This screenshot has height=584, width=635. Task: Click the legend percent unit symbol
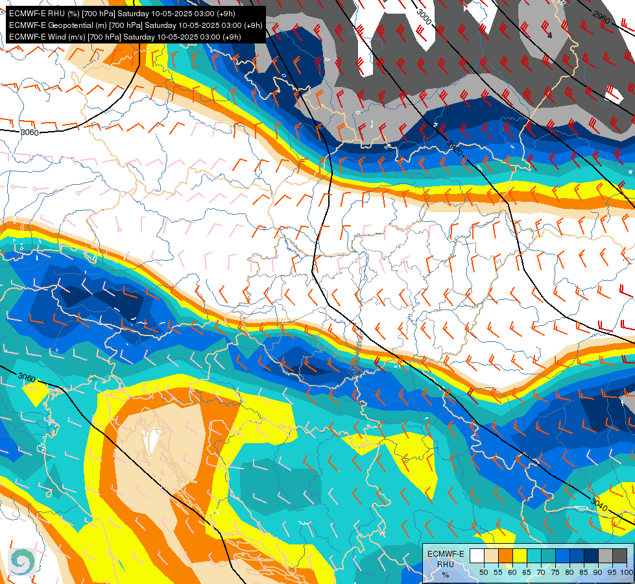point(446,575)
